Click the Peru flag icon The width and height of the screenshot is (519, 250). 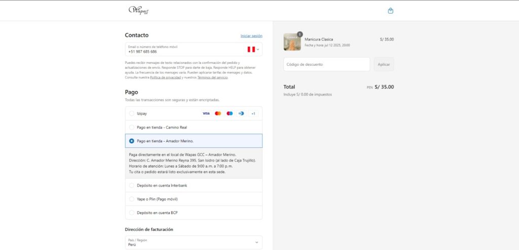coord(251,50)
